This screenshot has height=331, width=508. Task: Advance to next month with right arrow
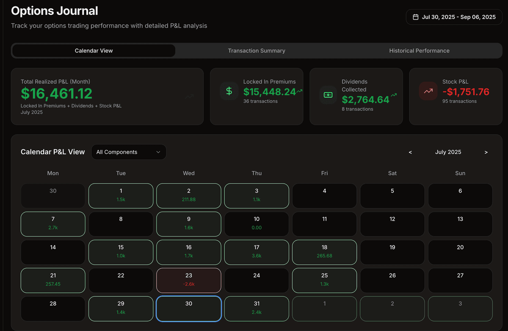[x=486, y=152]
